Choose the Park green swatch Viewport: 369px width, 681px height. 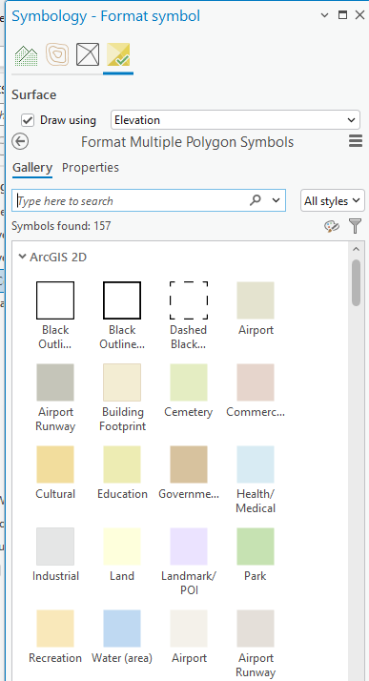(256, 547)
